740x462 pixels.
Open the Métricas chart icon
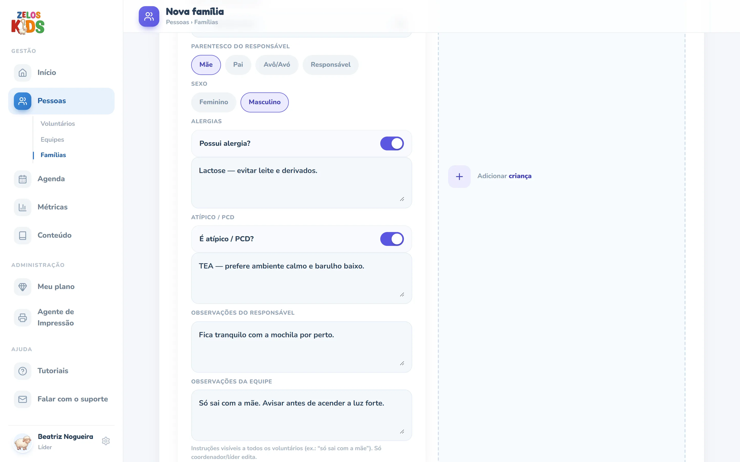pos(22,207)
